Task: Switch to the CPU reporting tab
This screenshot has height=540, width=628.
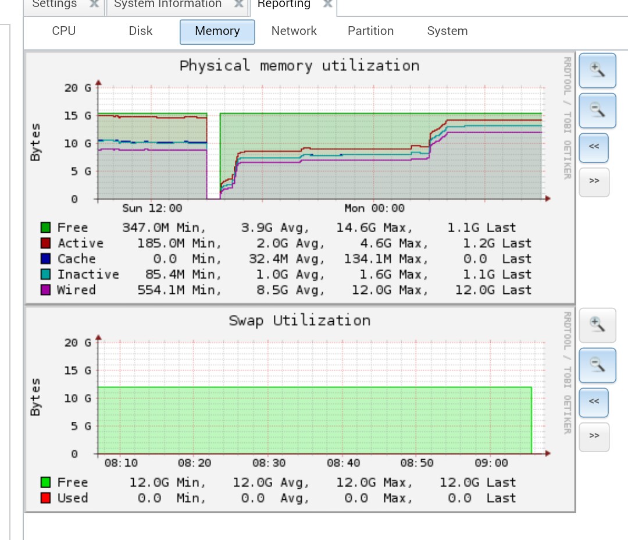Action: tap(64, 31)
